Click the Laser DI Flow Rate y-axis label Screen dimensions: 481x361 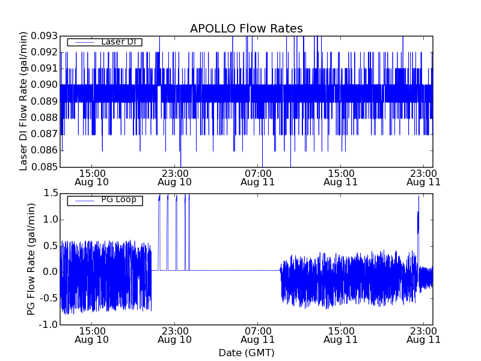(x=24, y=101)
